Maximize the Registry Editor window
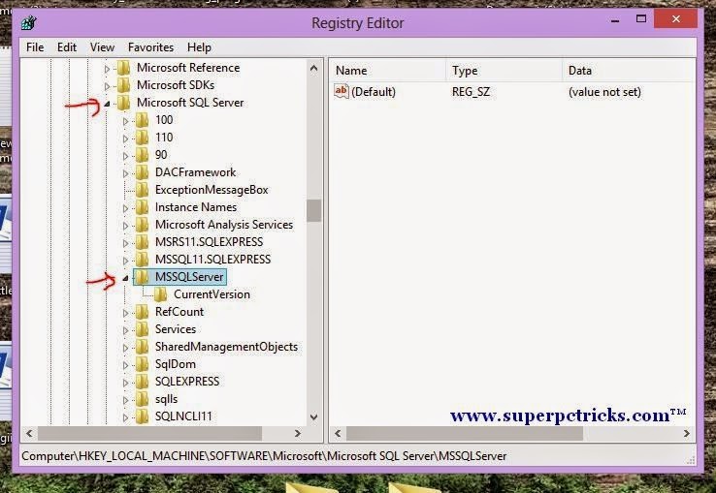716x493 pixels. pos(641,18)
